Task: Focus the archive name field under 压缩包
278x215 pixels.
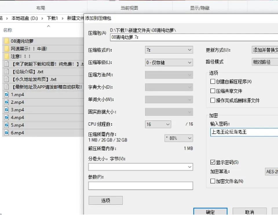Action: tap(194, 37)
